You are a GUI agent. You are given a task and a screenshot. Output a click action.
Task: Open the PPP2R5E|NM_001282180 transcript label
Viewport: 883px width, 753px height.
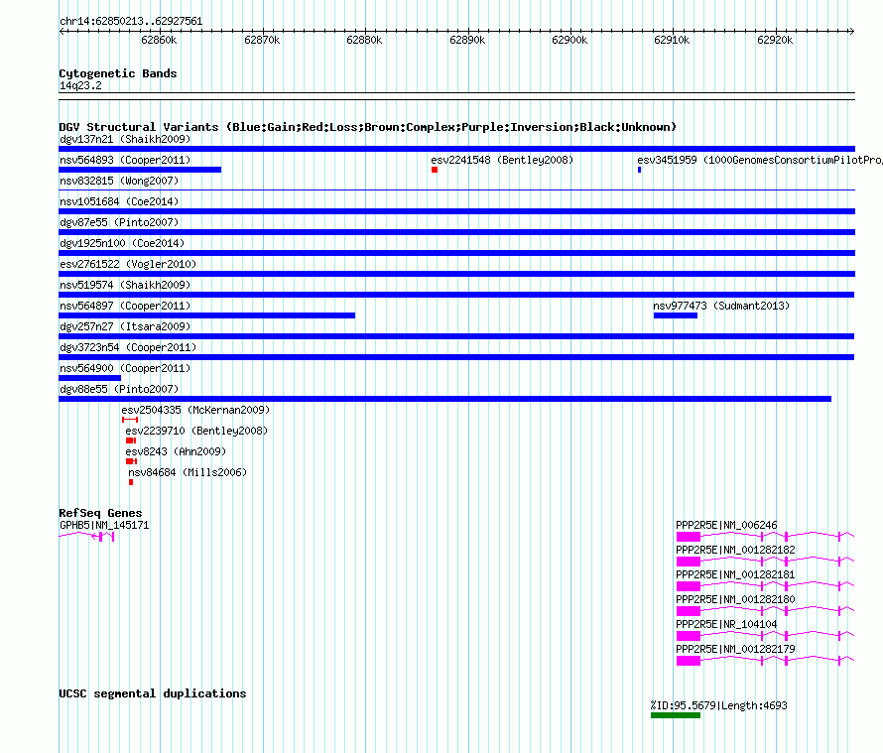[x=735, y=599]
